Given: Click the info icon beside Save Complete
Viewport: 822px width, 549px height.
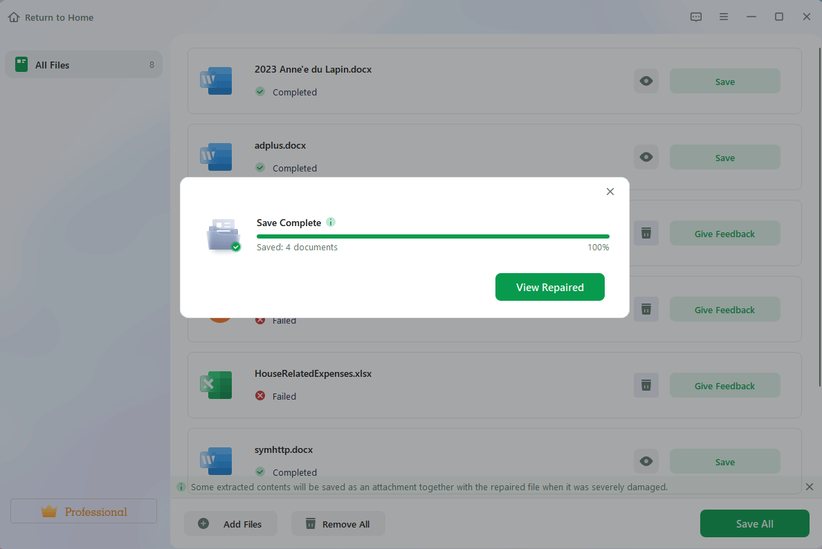Looking at the screenshot, I should pos(331,222).
